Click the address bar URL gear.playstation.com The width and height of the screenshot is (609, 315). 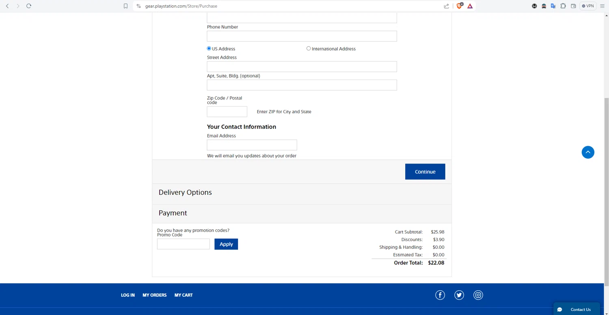coord(181,6)
